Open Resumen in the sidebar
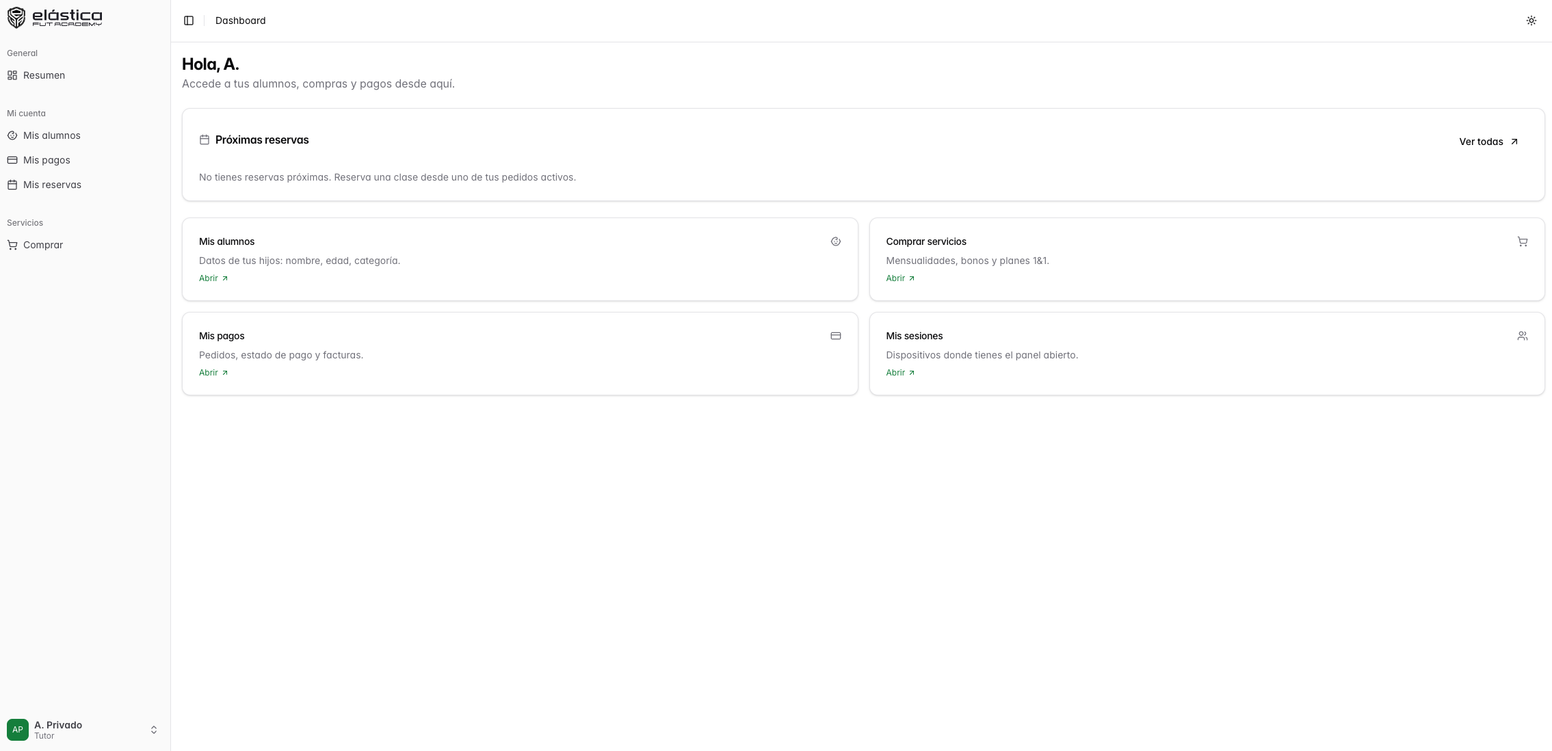Image resolution: width=1552 pixels, height=751 pixels. (x=85, y=75)
